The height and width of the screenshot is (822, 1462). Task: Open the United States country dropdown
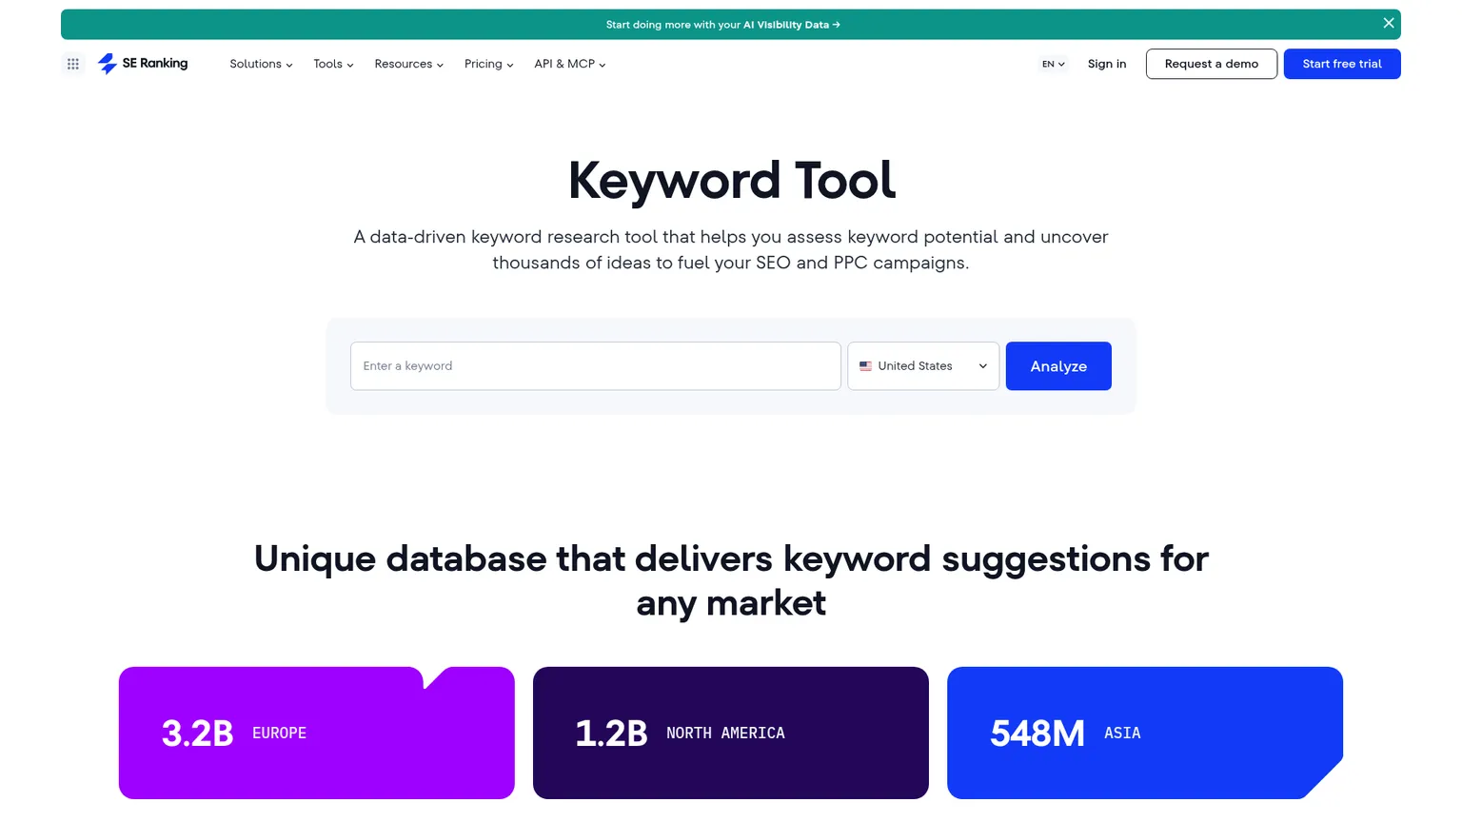coord(923,366)
